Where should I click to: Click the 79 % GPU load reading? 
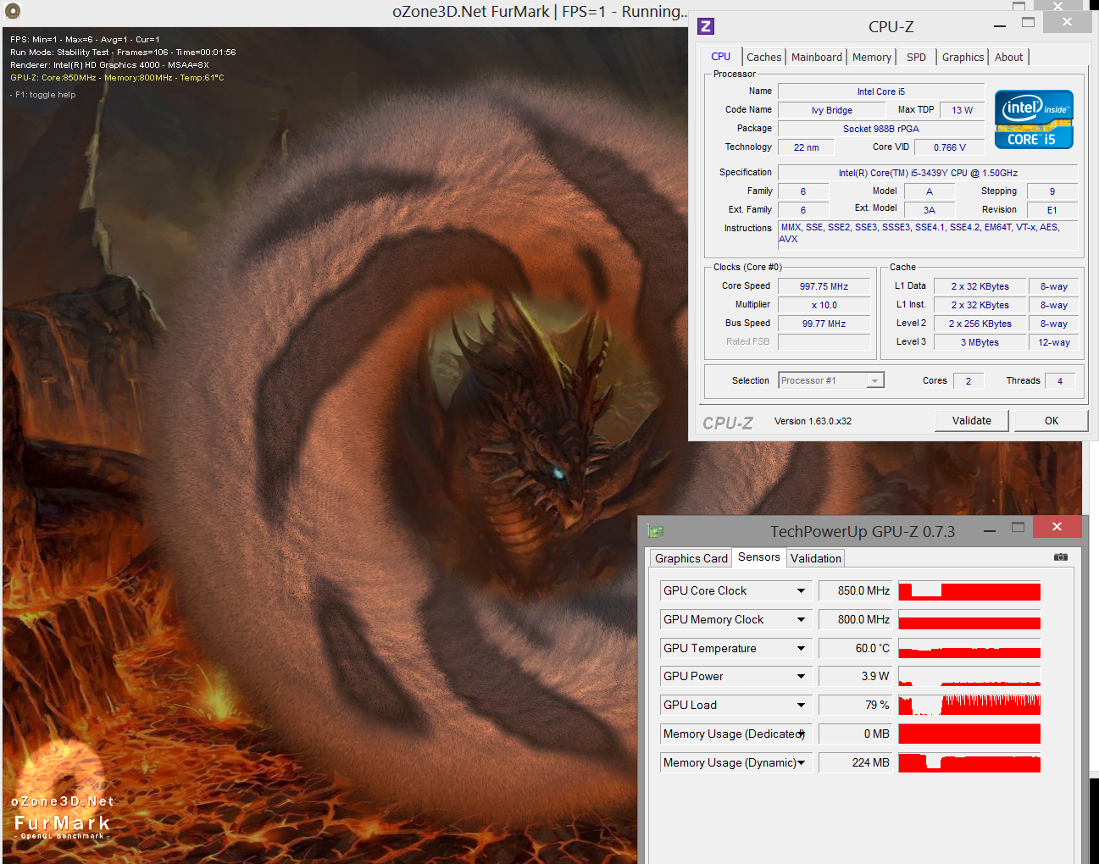pos(857,705)
